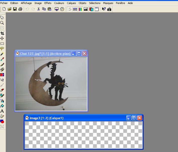This screenshot has height=152, width=178.
Task: Copy using the toolbar copy icon
Action: coord(44,9)
